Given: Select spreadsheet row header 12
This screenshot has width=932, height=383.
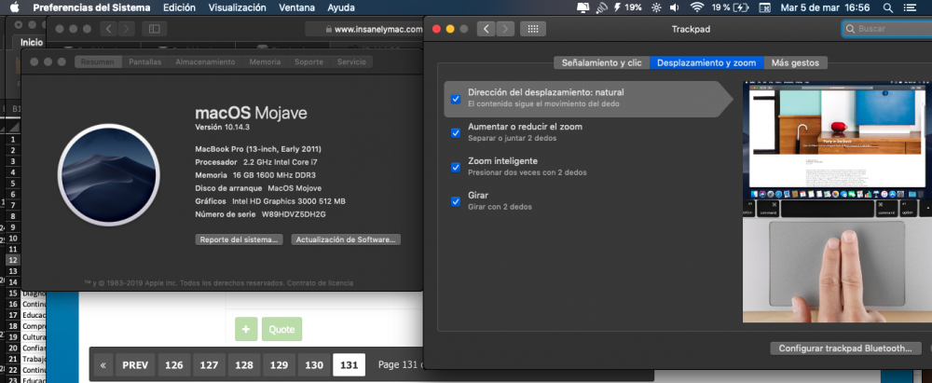Looking at the screenshot, I should (13, 260).
